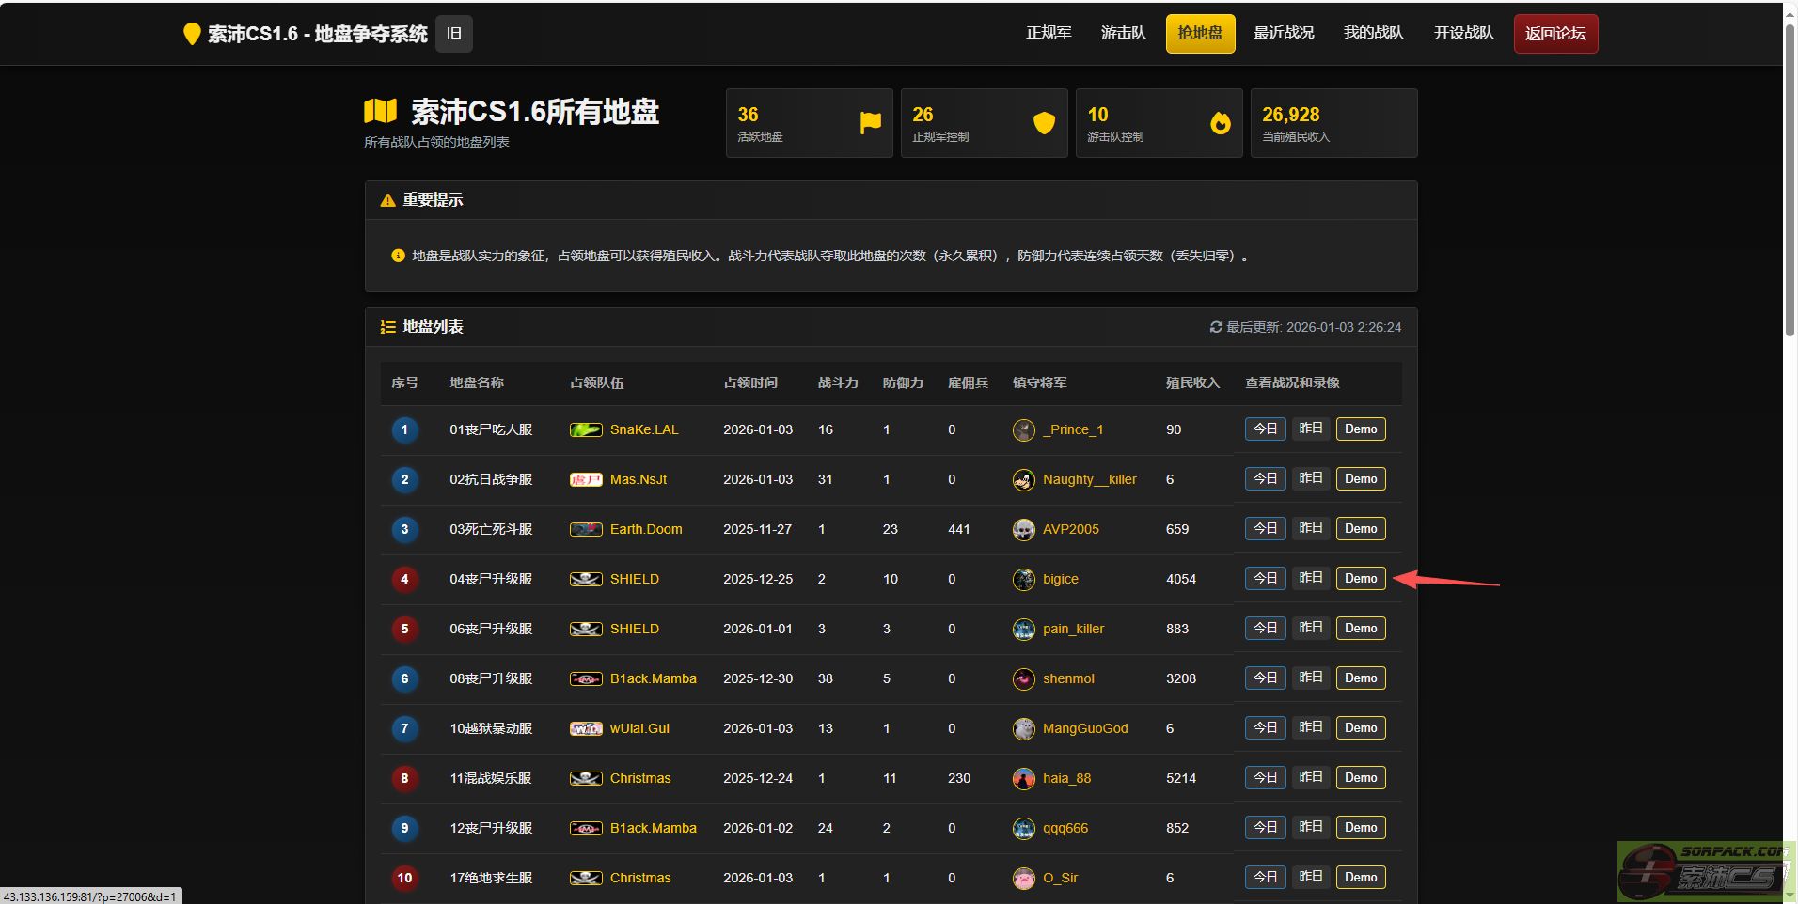Image resolution: width=1798 pixels, height=904 pixels.
Task: Click the flag icon in active territories card
Action: click(x=870, y=122)
